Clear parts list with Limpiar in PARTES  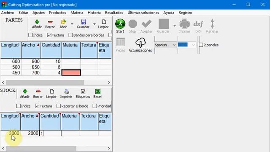103,24
